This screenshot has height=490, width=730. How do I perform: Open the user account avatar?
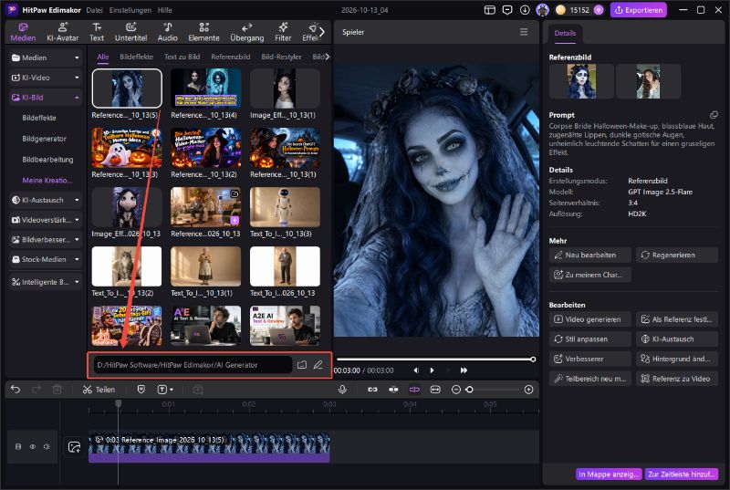tap(542, 10)
